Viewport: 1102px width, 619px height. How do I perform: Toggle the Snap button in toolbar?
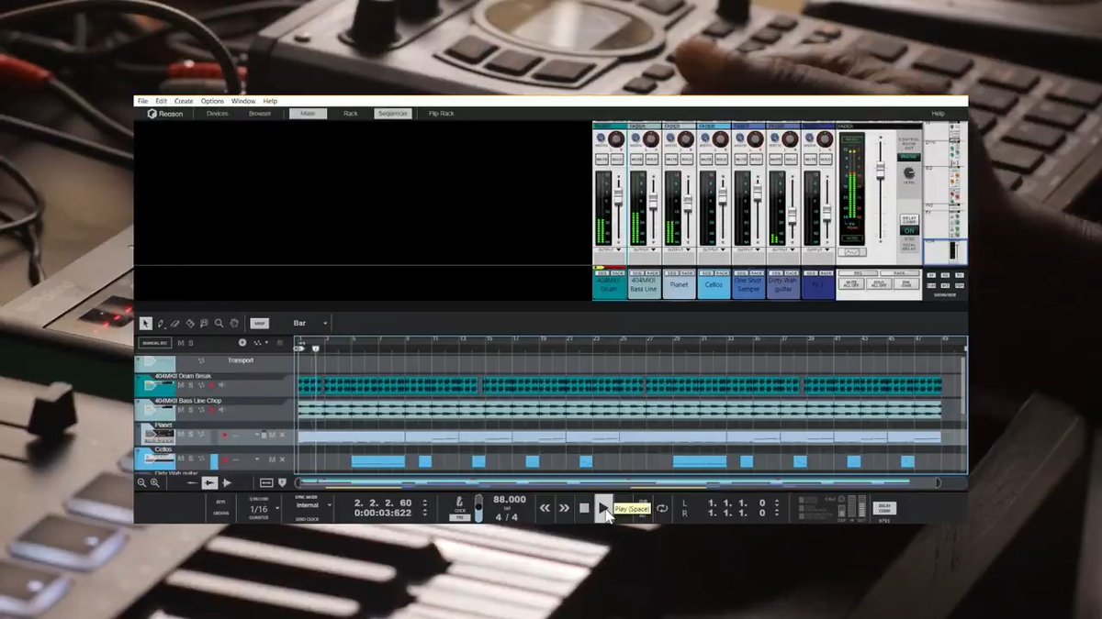pos(260,323)
